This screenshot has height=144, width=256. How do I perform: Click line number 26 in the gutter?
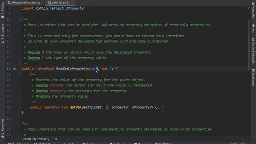coord(8,108)
